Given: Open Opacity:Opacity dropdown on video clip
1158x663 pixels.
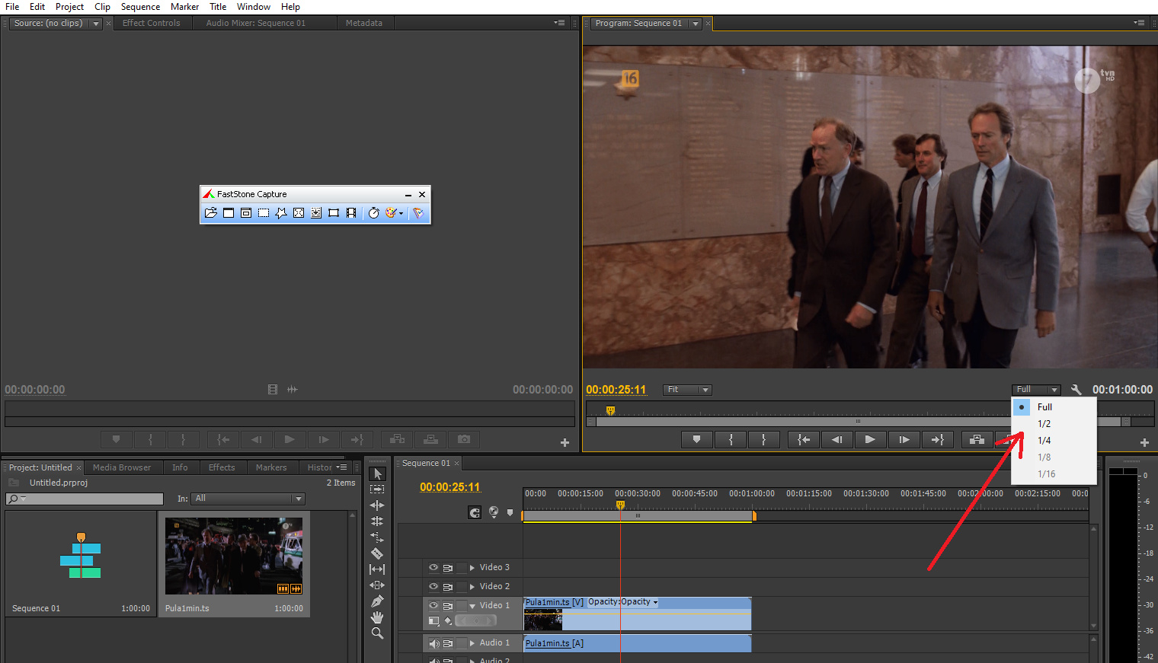Looking at the screenshot, I should [x=622, y=602].
